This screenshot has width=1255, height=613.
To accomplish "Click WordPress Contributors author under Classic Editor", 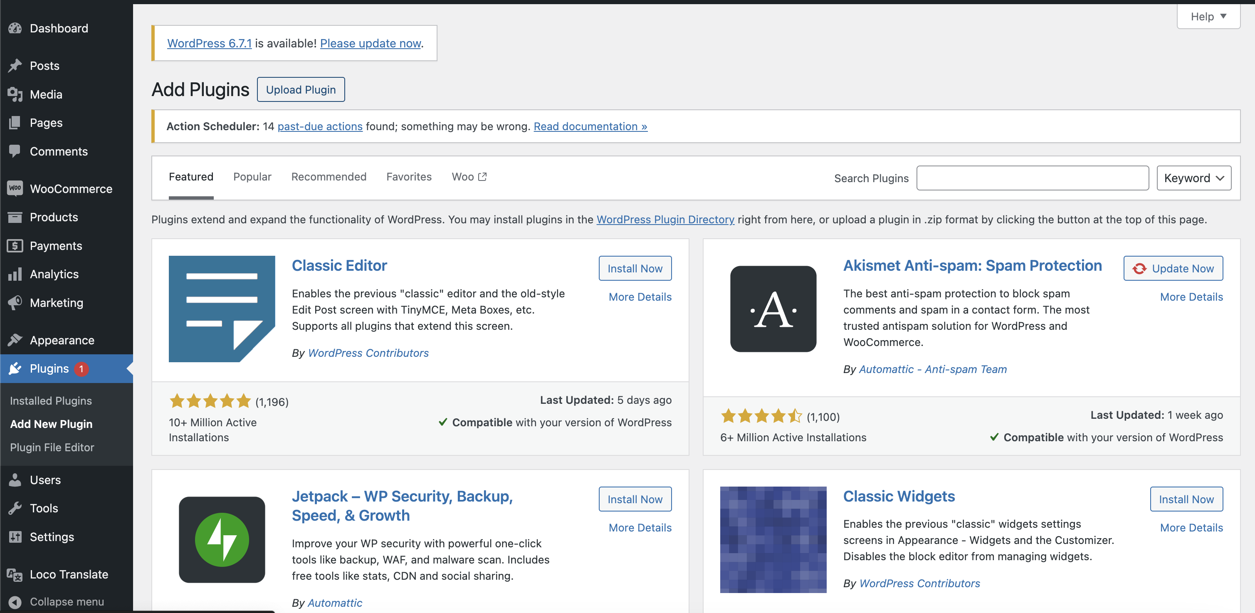I will coord(368,353).
